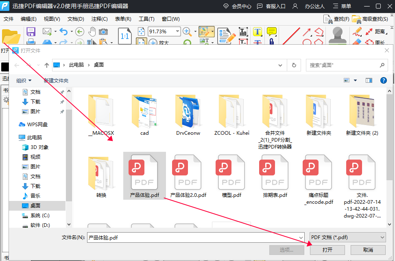This screenshot has height=261, width=395.
Task: Expand the file name combo box dropdown arrow
Action: pos(301,237)
